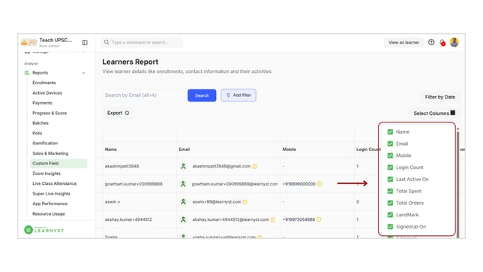Click the Email column header
The width and height of the screenshot is (483, 272).
point(184,150)
